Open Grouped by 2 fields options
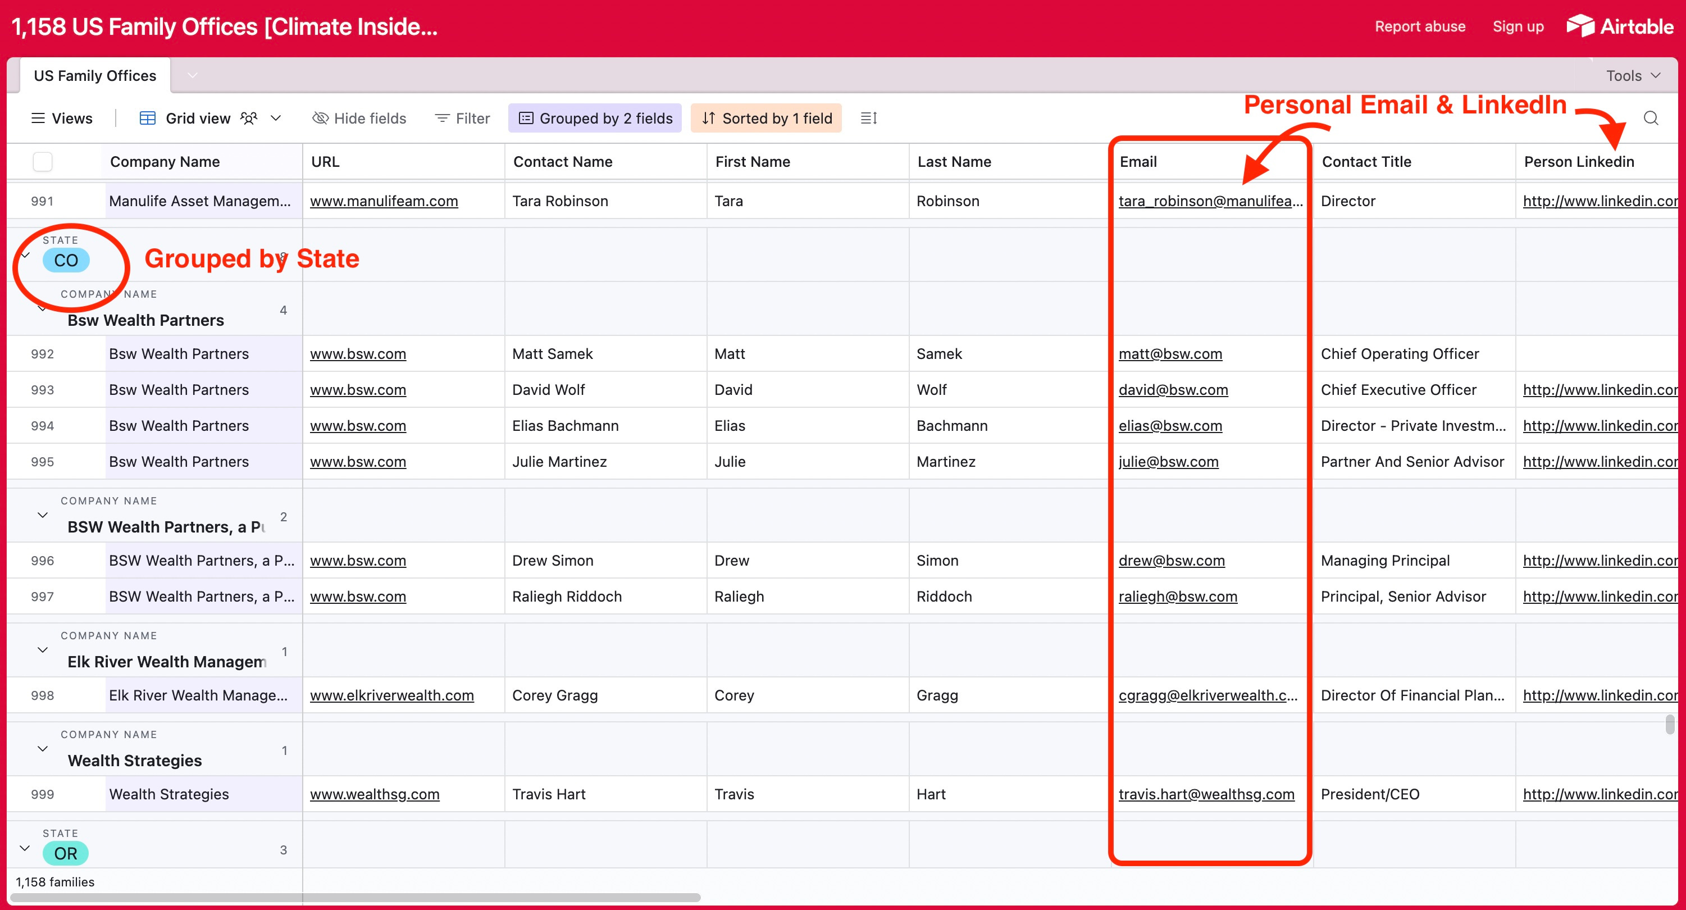Image resolution: width=1686 pixels, height=910 pixels. click(595, 118)
